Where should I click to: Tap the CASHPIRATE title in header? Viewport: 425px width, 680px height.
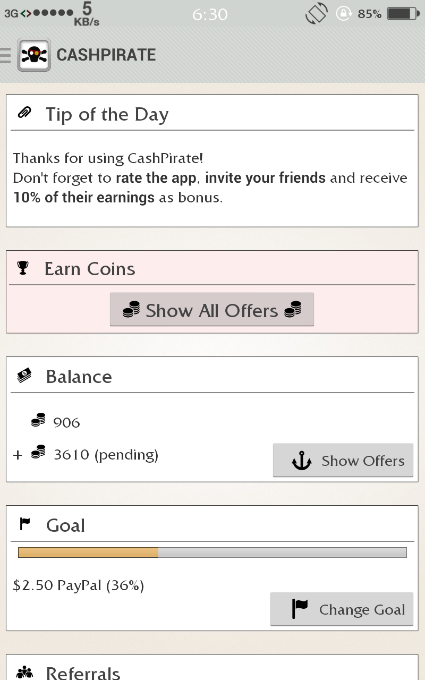click(x=106, y=55)
